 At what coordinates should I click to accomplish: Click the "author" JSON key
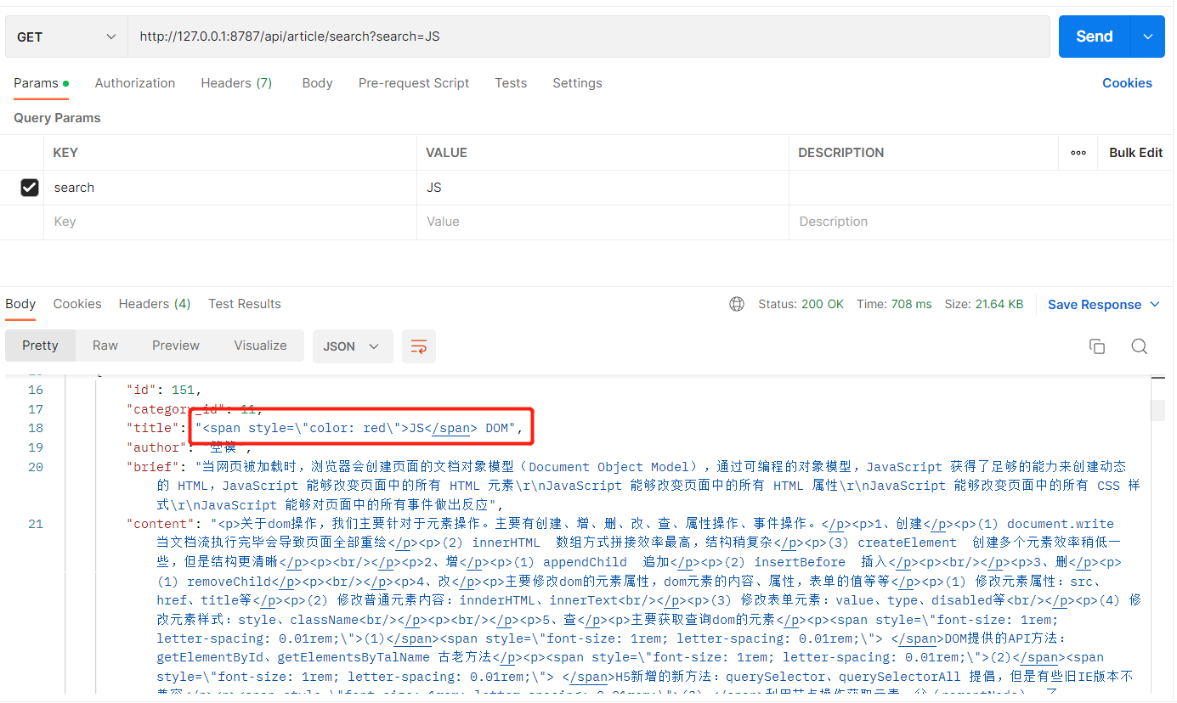click(156, 447)
